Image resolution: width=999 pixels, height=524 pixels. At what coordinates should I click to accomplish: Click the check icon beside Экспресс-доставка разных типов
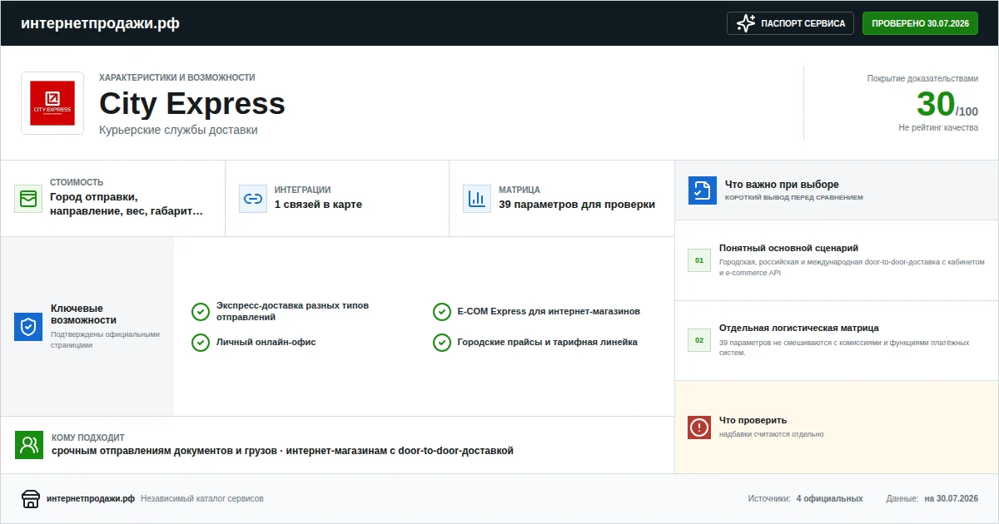point(201,312)
